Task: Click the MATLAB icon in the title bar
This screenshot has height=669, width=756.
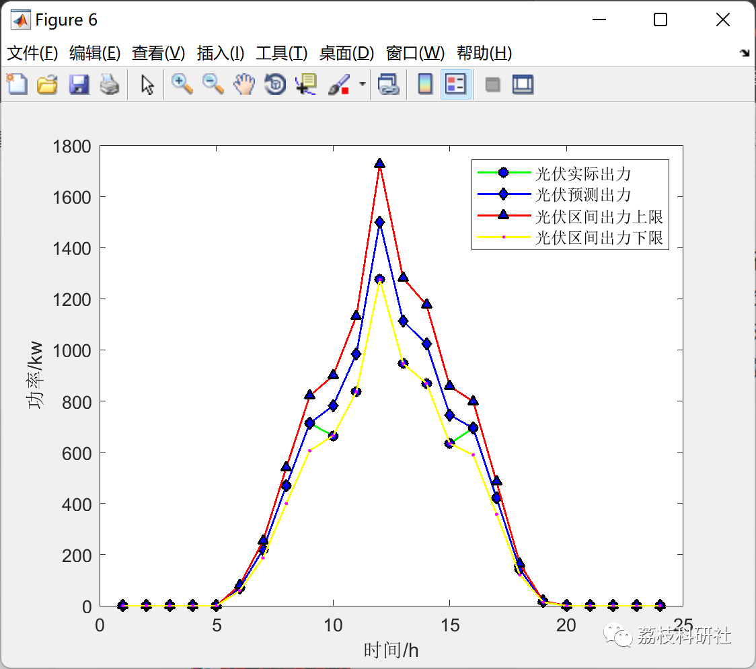Action: 20,19
